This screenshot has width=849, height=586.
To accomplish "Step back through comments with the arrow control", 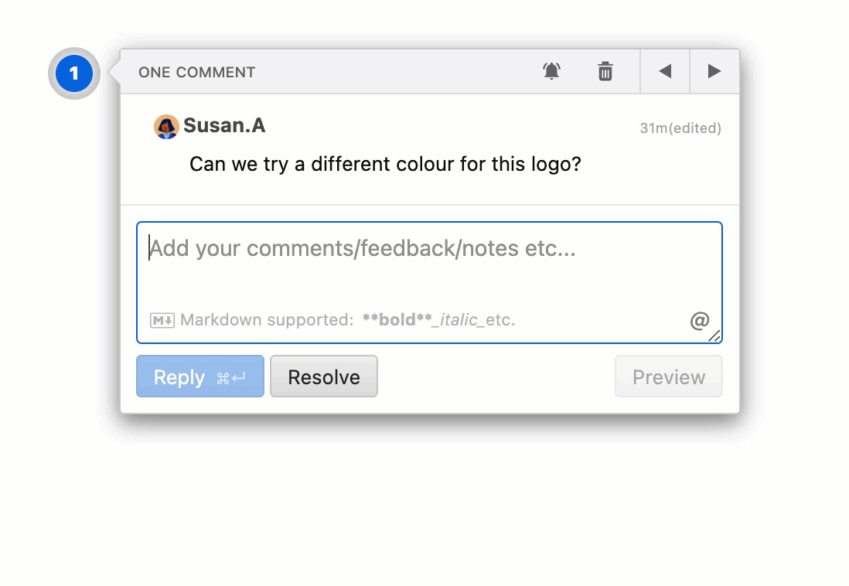I will [664, 70].
